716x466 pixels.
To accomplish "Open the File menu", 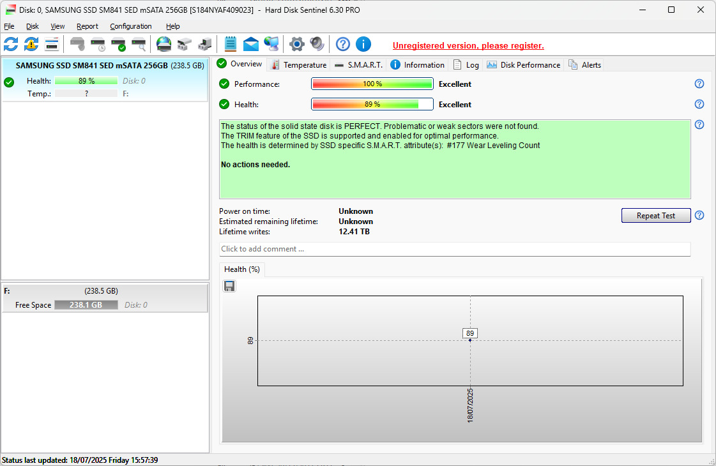I will [9, 26].
